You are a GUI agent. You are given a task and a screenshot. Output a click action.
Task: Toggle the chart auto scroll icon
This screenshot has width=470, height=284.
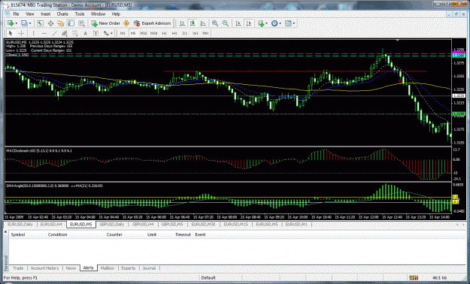(238, 23)
